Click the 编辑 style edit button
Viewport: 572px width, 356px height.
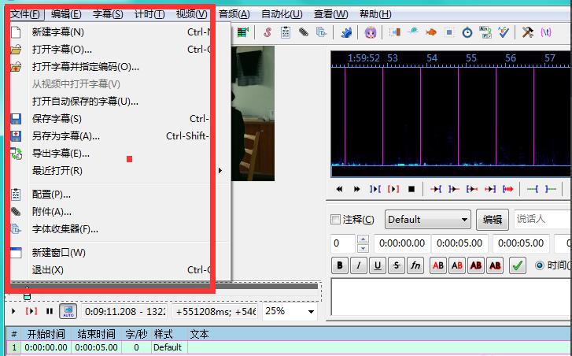[493, 220]
